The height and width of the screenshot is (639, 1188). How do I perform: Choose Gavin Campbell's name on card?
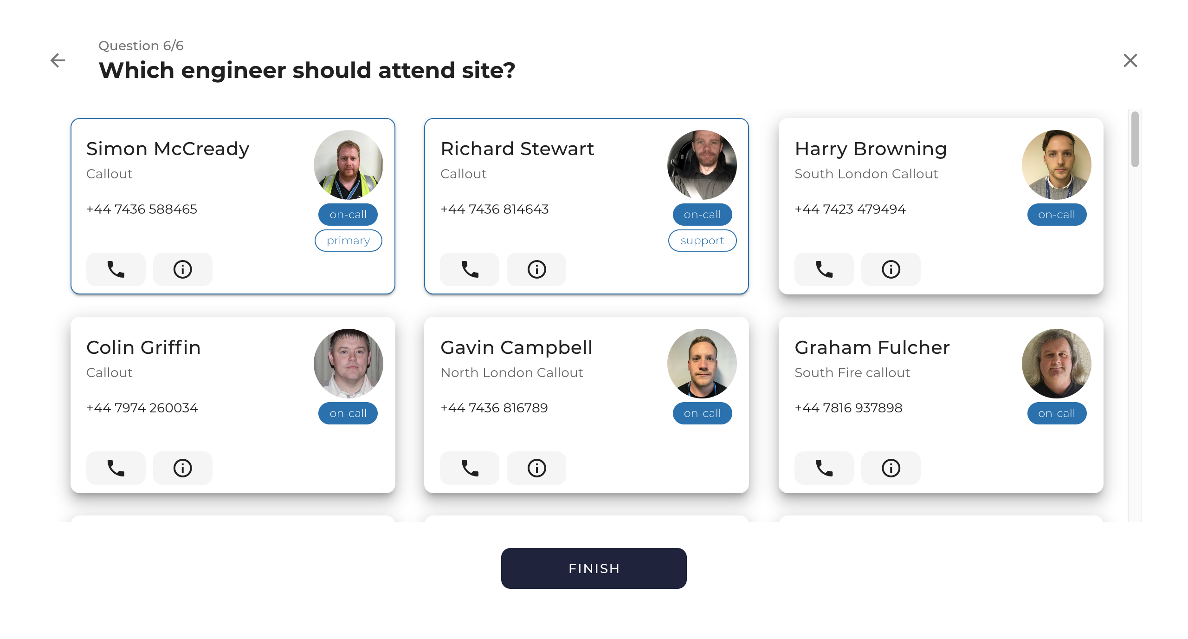click(517, 347)
